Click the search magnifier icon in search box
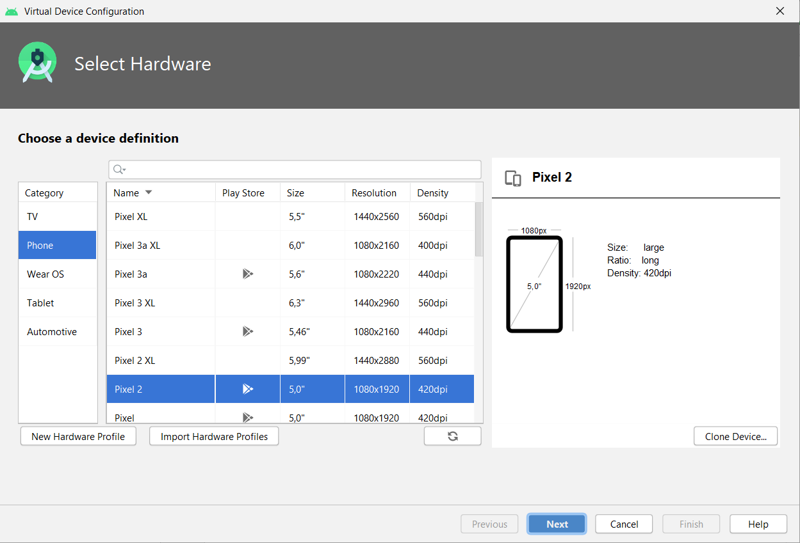800x543 pixels. [118, 169]
